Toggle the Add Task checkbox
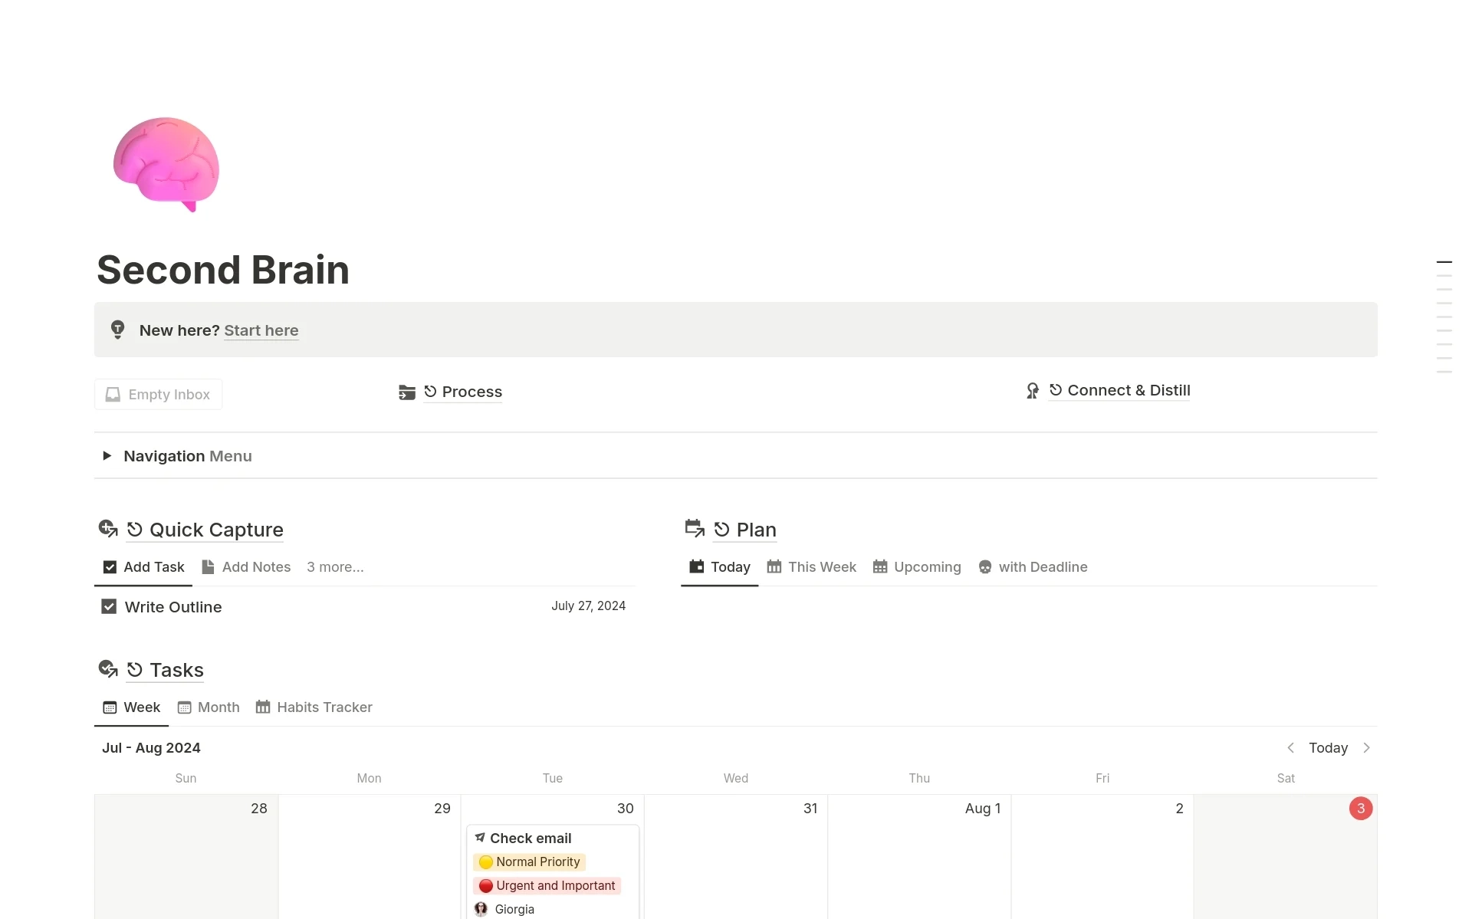The image size is (1472, 919). 109,566
